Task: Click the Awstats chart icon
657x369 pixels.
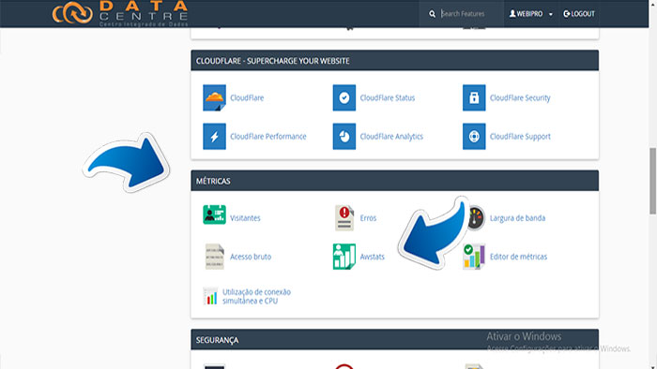Action: 344,257
